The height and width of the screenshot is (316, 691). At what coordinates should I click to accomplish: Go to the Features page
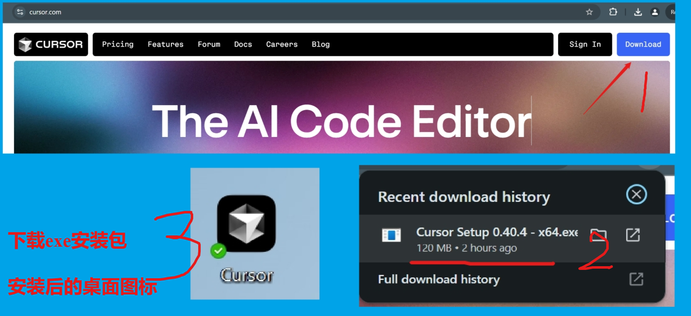[x=165, y=44]
